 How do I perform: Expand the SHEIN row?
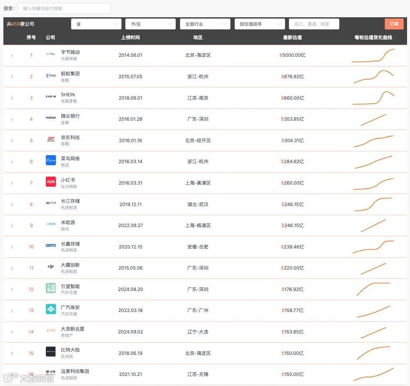12,98
